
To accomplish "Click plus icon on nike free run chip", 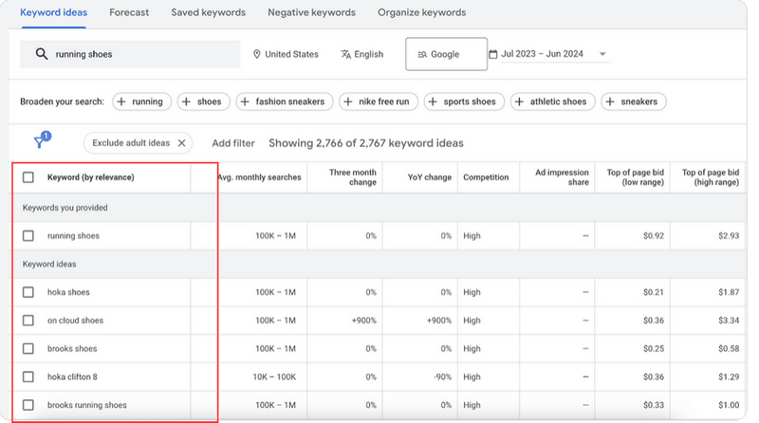I will pyautogui.click(x=348, y=101).
